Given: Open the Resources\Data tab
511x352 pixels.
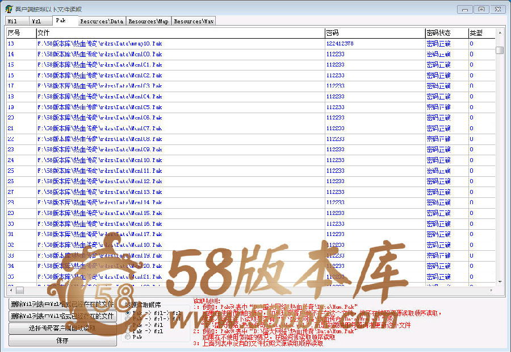Looking at the screenshot, I should [102, 21].
